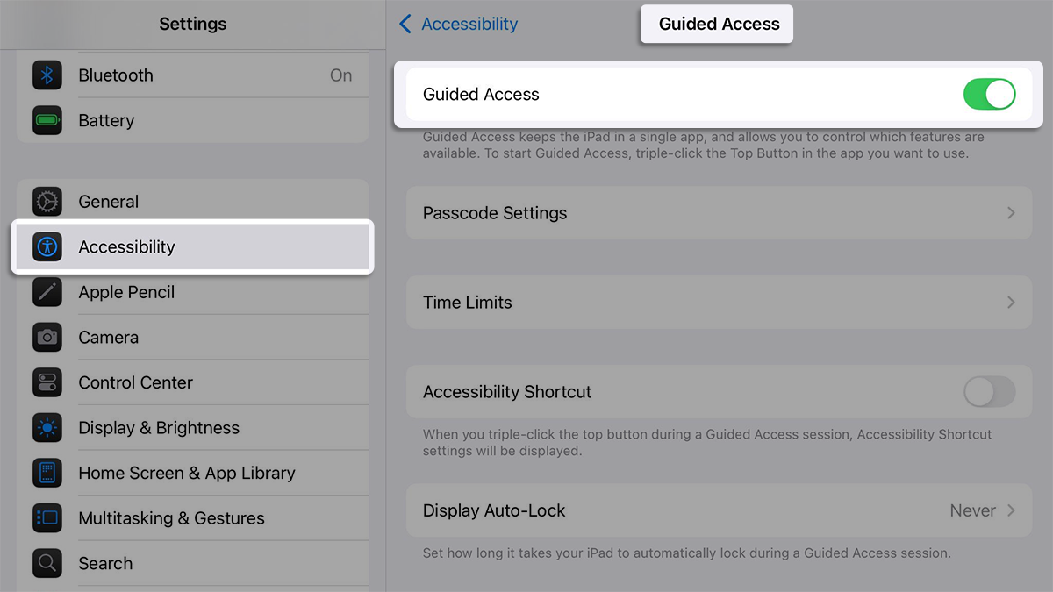Select the Battery icon
Viewport: 1053px width, 592px height.
coord(47,121)
